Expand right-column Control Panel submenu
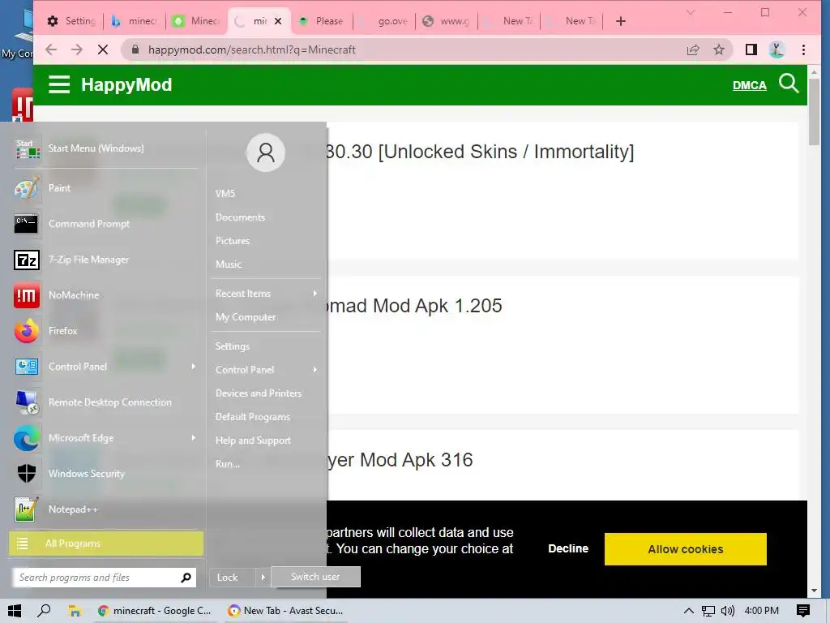Viewport: 830px width, 623px height. point(315,369)
